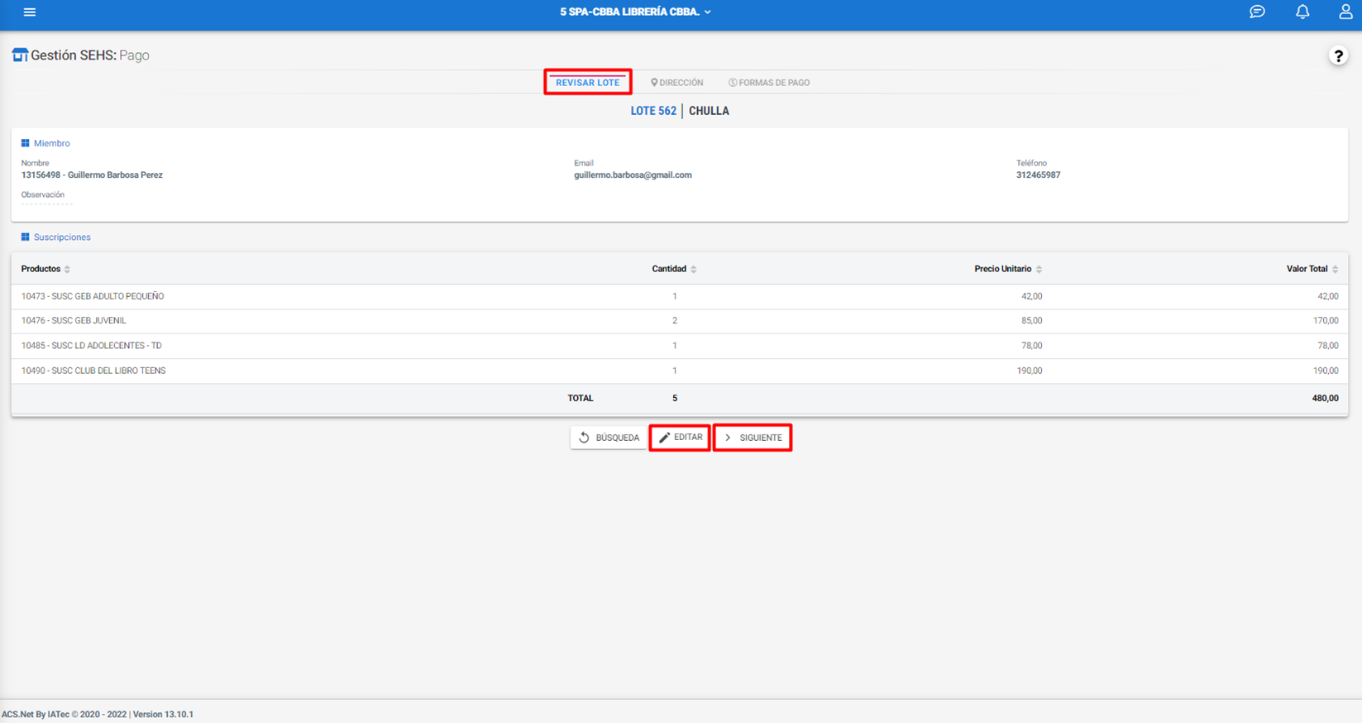
Task: Click the phone number 312465987
Action: click(x=1038, y=175)
